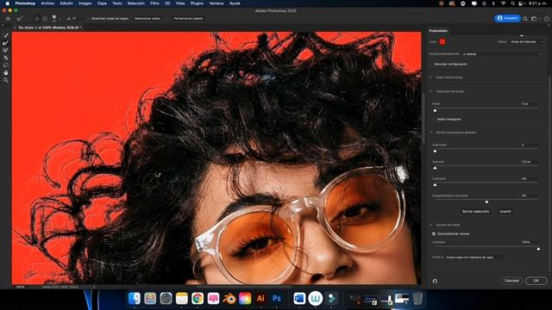552x310 pixels.
Task: Enable Recordar configuración checkbox
Action: coord(431,64)
